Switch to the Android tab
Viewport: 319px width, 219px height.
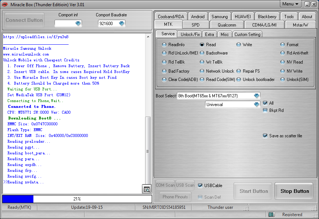coord(198,16)
